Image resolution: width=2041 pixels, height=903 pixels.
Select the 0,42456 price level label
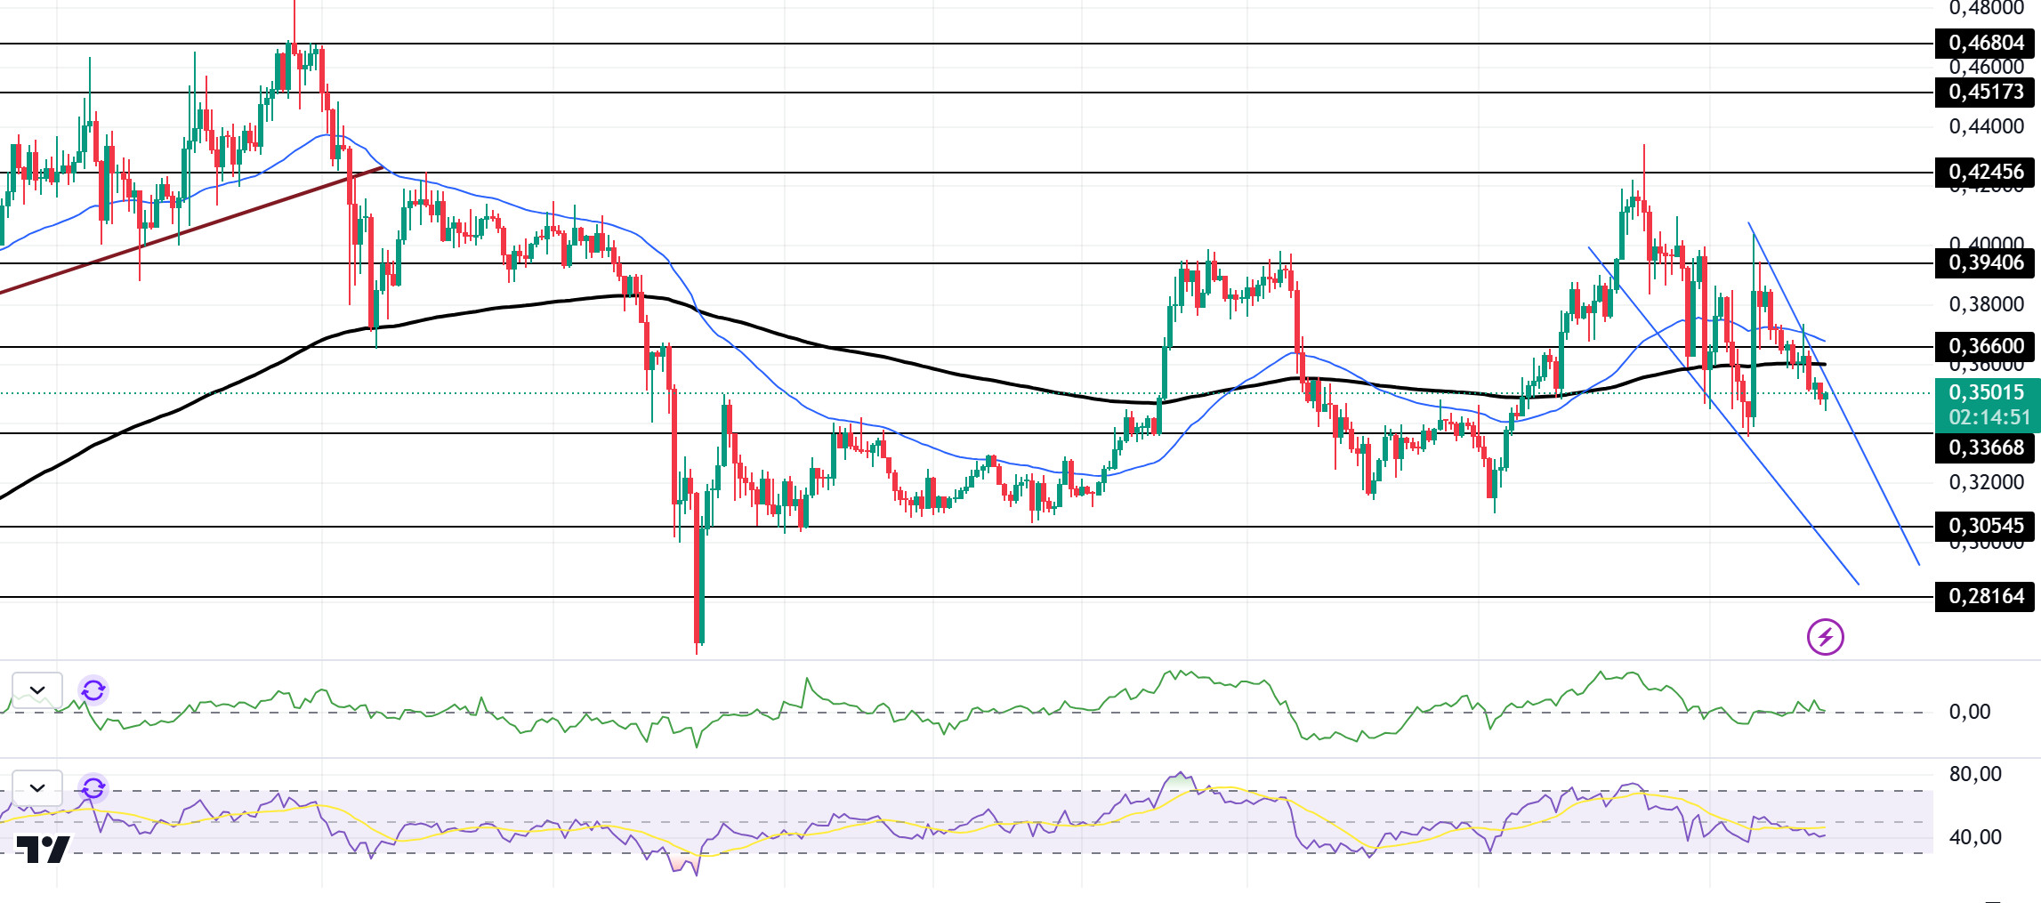(1985, 172)
